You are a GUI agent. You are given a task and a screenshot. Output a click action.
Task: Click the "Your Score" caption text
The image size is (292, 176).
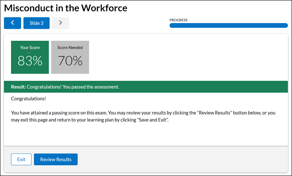pos(30,48)
